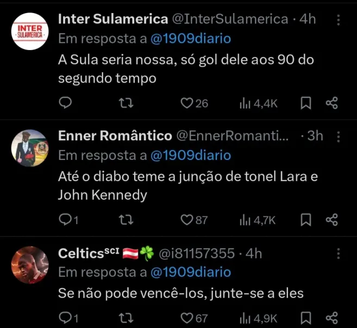Reply to Enner Romântico's tweet

click(x=65, y=220)
